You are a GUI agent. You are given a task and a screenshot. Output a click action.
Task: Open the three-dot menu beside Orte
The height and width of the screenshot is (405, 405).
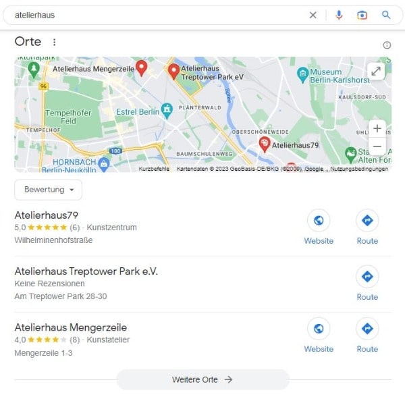coord(54,42)
